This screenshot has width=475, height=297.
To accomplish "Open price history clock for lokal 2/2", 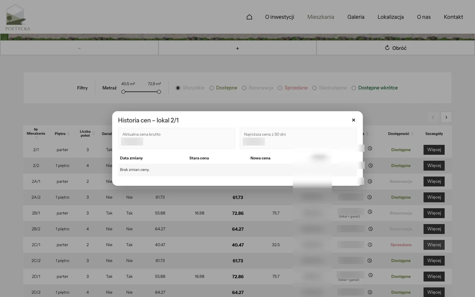I will click(x=370, y=165).
